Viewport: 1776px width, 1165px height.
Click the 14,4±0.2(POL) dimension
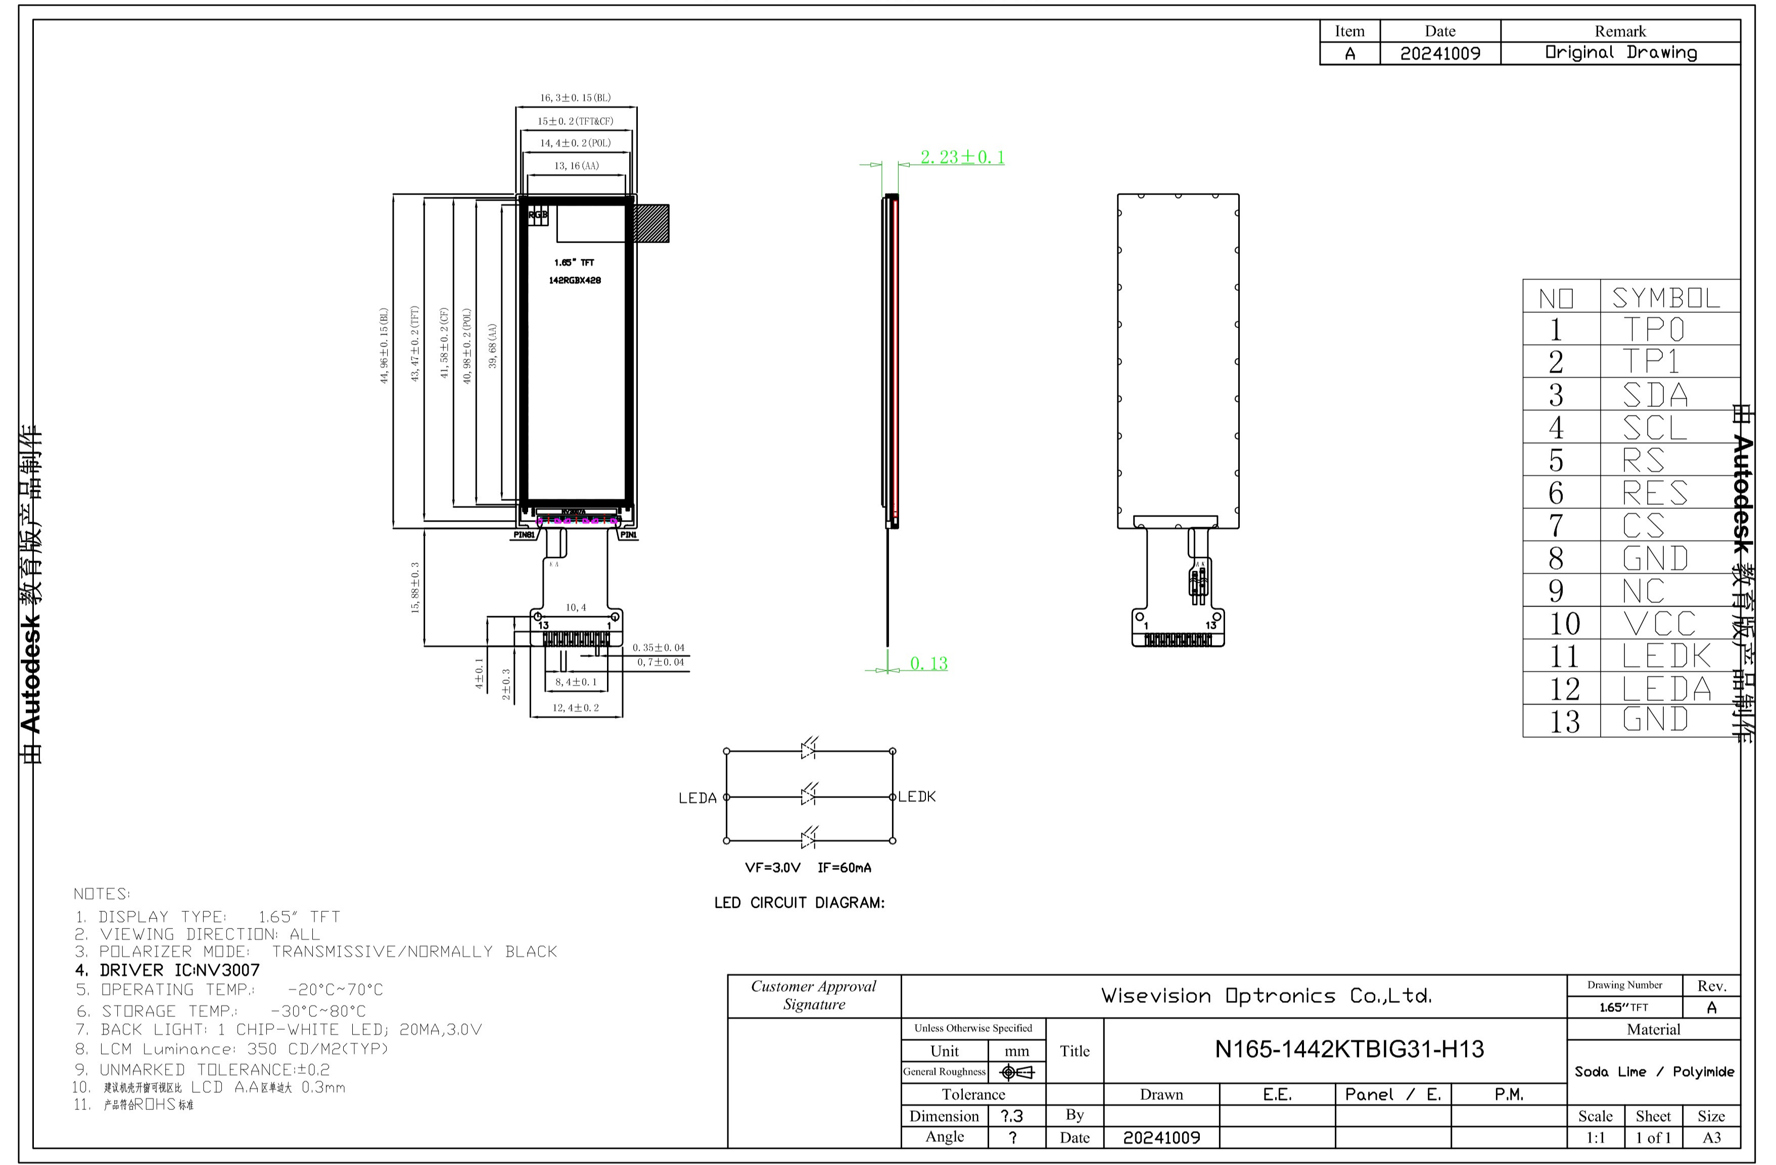575,143
